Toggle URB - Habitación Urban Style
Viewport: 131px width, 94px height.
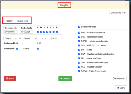(x=79, y=62)
